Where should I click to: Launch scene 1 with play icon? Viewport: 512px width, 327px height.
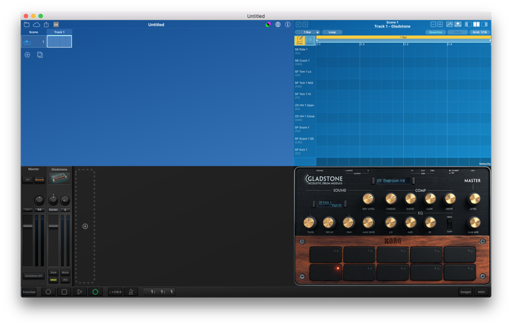(28, 42)
